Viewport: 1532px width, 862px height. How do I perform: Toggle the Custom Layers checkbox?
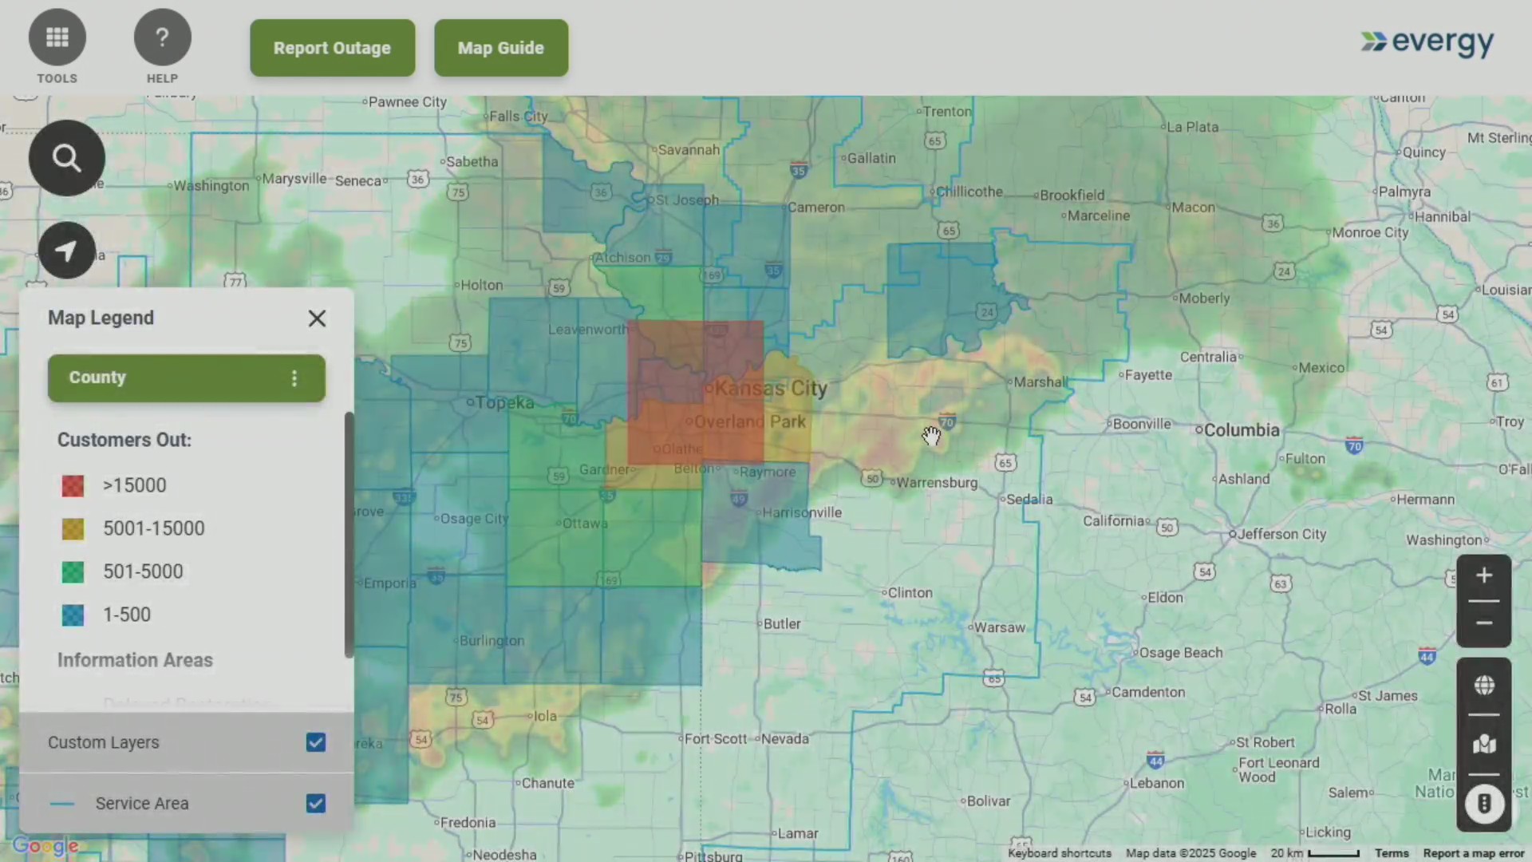click(316, 742)
